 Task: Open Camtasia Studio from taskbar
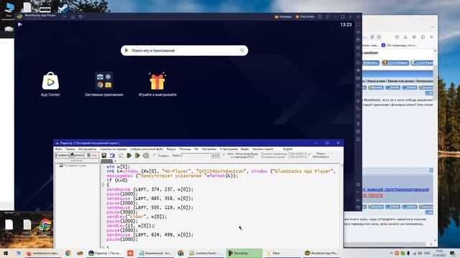coord(205,253)
